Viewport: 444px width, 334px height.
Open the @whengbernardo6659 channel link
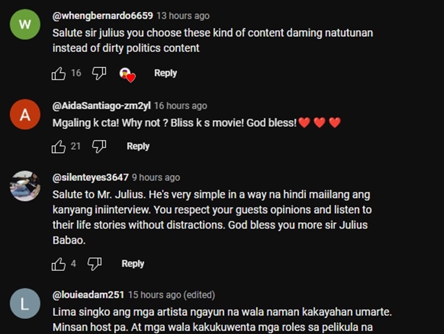pyautogui.click(x=102, y=15)
